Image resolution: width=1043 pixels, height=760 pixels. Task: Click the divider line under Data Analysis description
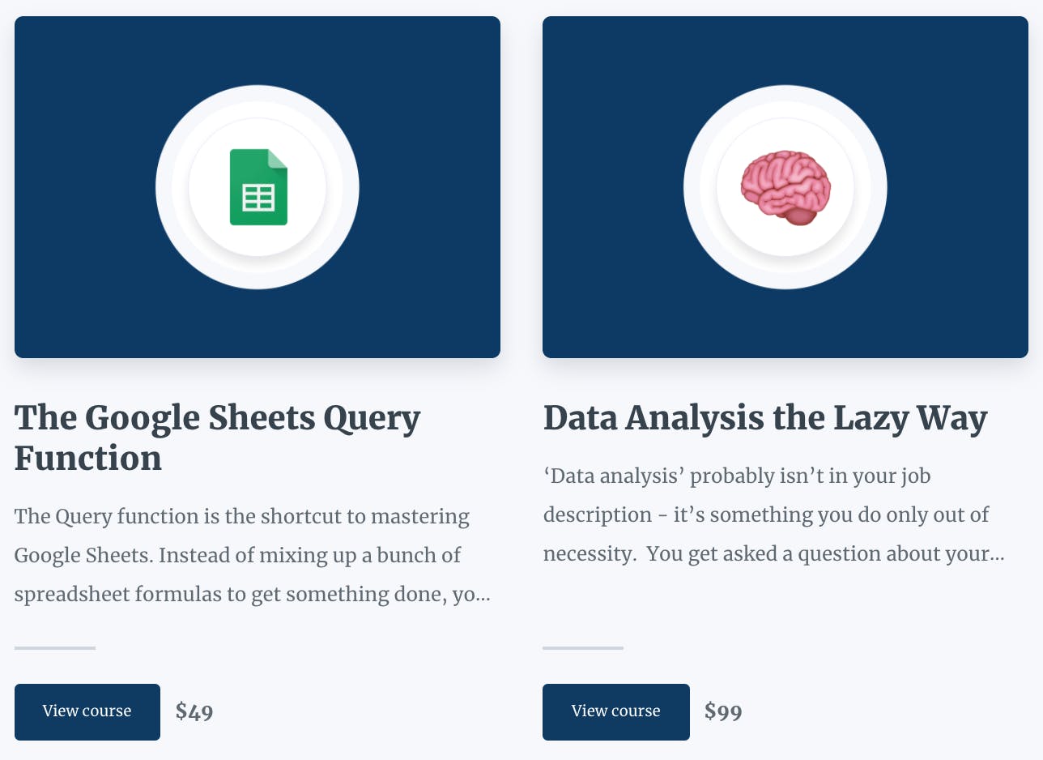click(583, 648)
